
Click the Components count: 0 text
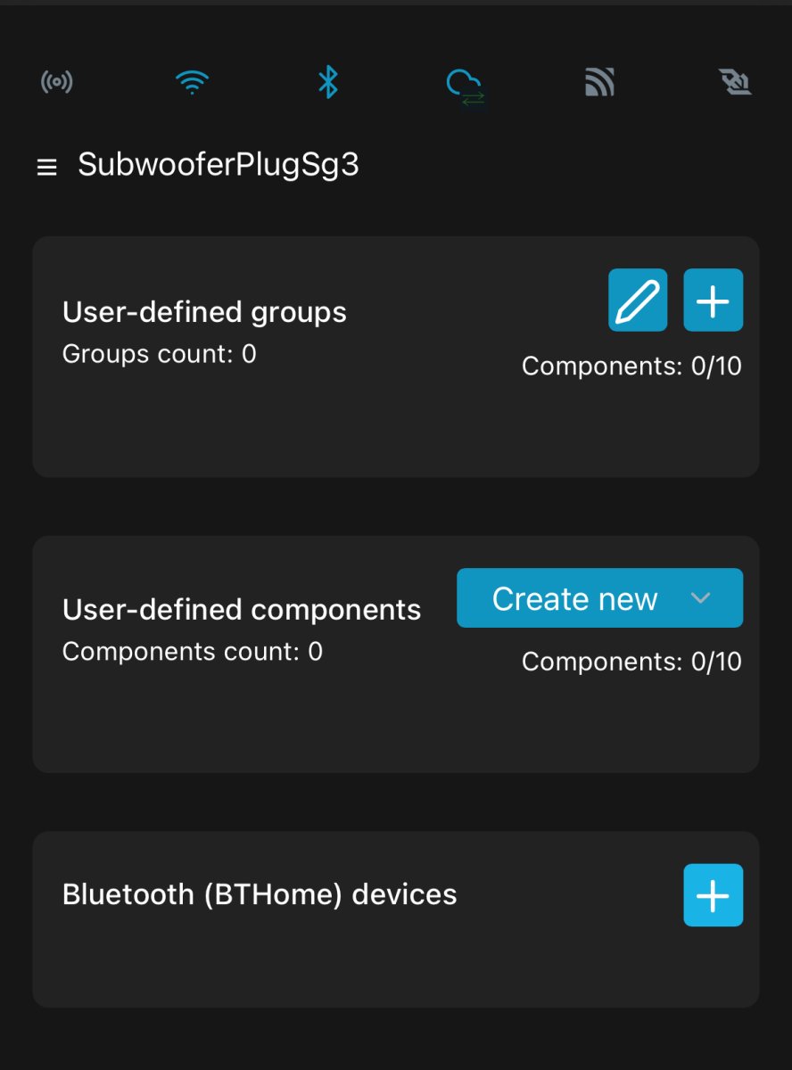193,652
